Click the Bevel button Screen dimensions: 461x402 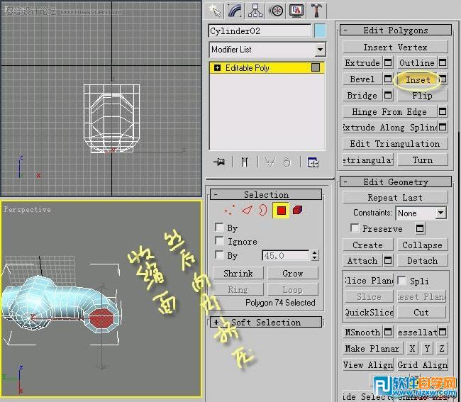pyautogui.click(x=362, y=79)
